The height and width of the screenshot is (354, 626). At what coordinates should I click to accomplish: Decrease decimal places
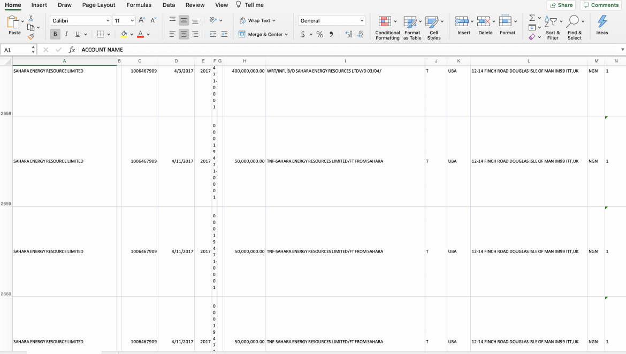click(x=360, y=34)
